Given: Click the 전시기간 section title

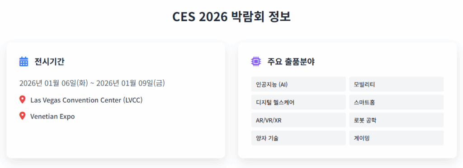Looking at the screenshot, I should 49,62.
